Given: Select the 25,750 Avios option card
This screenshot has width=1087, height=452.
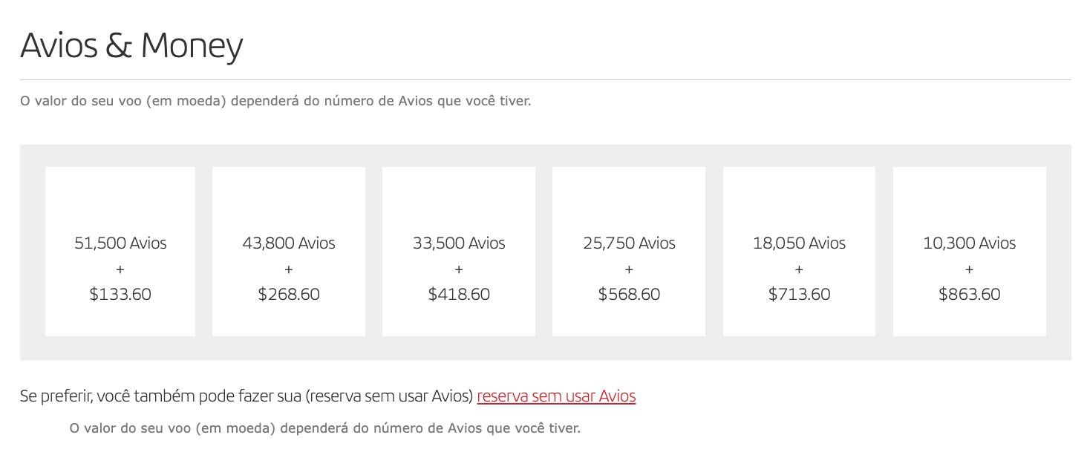Looking at the screenshot, I should [x=629, y=252].
